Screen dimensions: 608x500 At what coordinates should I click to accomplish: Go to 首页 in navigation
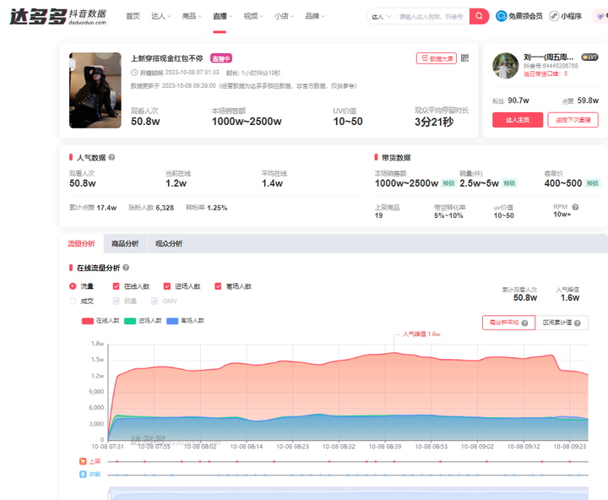click(x=133, y=16)
